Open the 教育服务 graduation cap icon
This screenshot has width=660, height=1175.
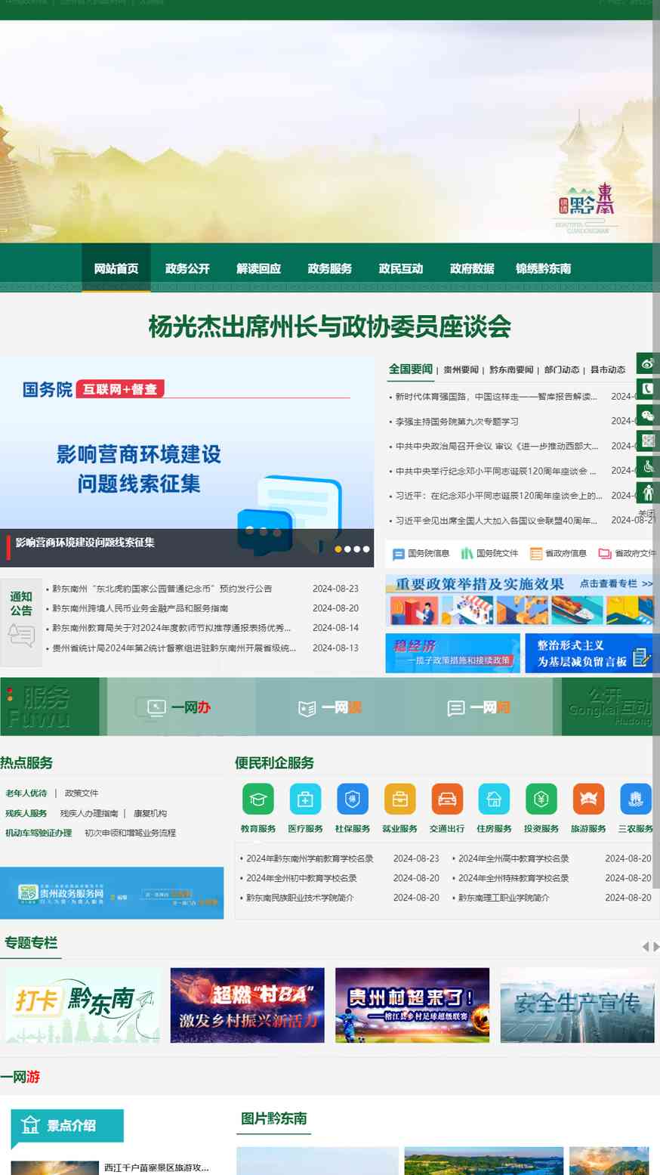258,799
